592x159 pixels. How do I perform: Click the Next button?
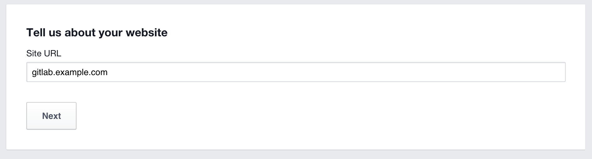pyautogui.click(x=51, y=116)
